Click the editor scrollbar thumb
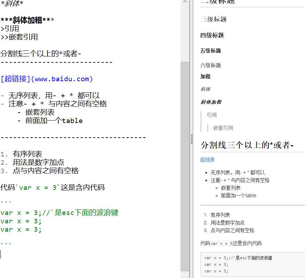The height and width of the screenshot is (278, 305). pos(185,167)
